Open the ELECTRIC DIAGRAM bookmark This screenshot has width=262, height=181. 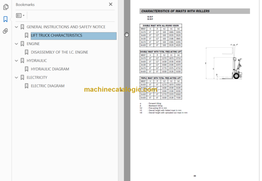coord(48,86)
